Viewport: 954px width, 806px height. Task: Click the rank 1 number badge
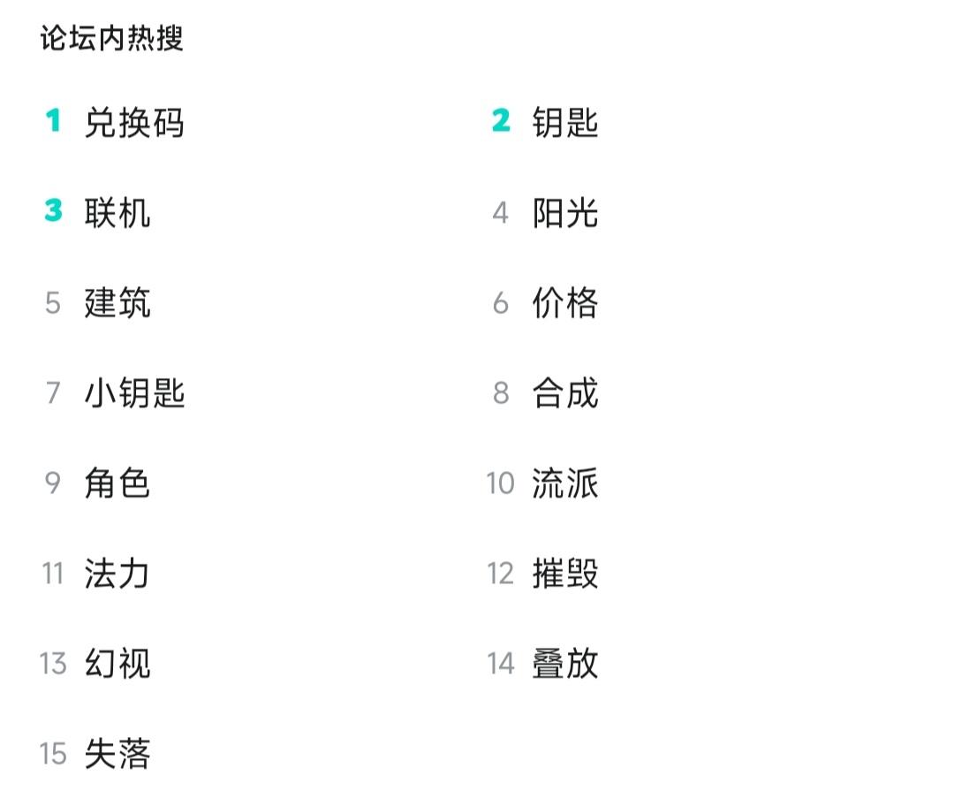pyautogui.click(x=53, y=120)
